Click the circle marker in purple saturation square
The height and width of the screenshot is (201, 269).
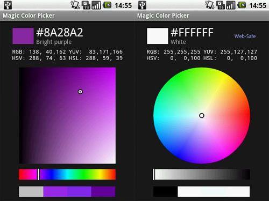80,92
